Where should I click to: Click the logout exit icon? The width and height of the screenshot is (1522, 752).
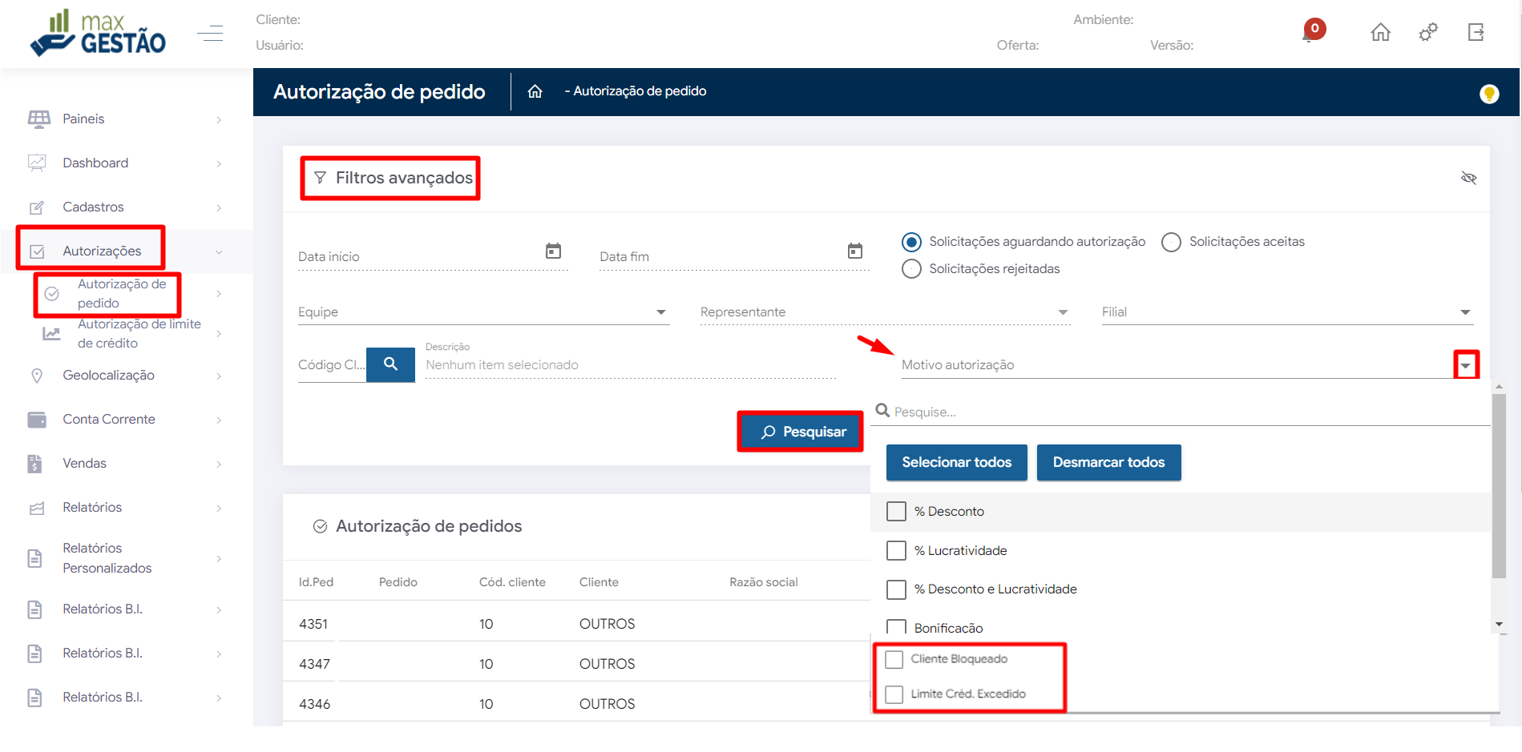1476,32
